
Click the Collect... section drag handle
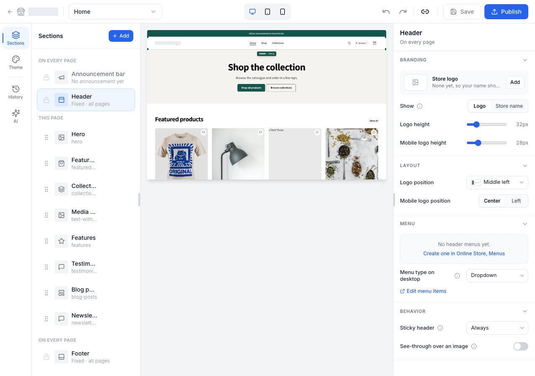[x=46, y=189]
